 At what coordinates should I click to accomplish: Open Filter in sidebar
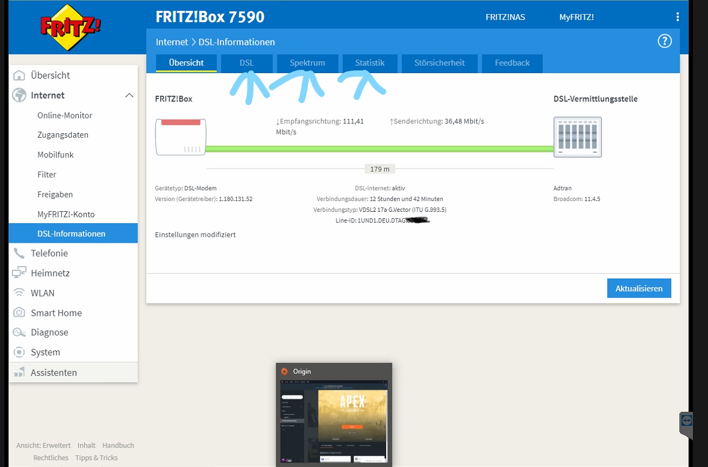(47, 174)
